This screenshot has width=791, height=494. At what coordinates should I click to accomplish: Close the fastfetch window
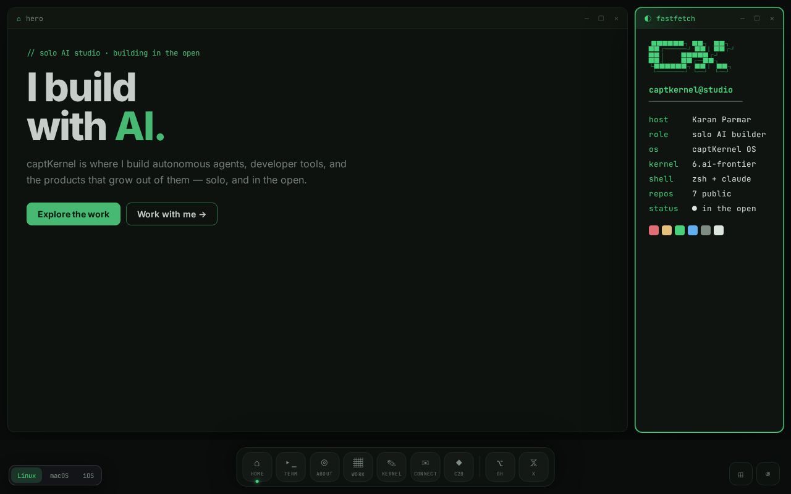(772, 19)
